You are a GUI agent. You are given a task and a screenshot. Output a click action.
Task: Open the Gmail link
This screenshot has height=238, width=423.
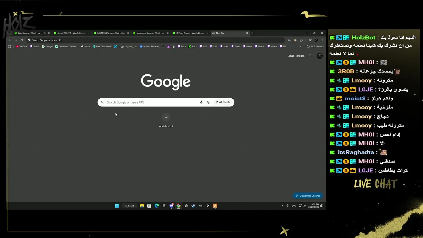tap(291, 56)
